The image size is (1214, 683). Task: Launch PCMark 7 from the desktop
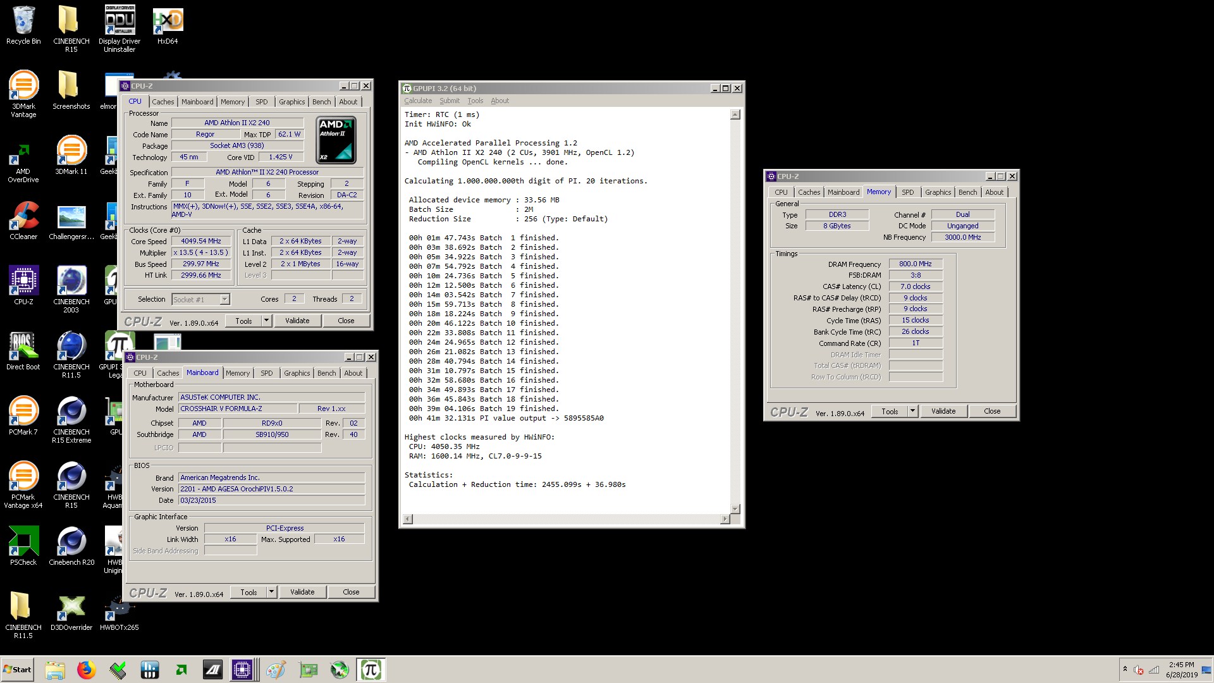pos(23,415)
